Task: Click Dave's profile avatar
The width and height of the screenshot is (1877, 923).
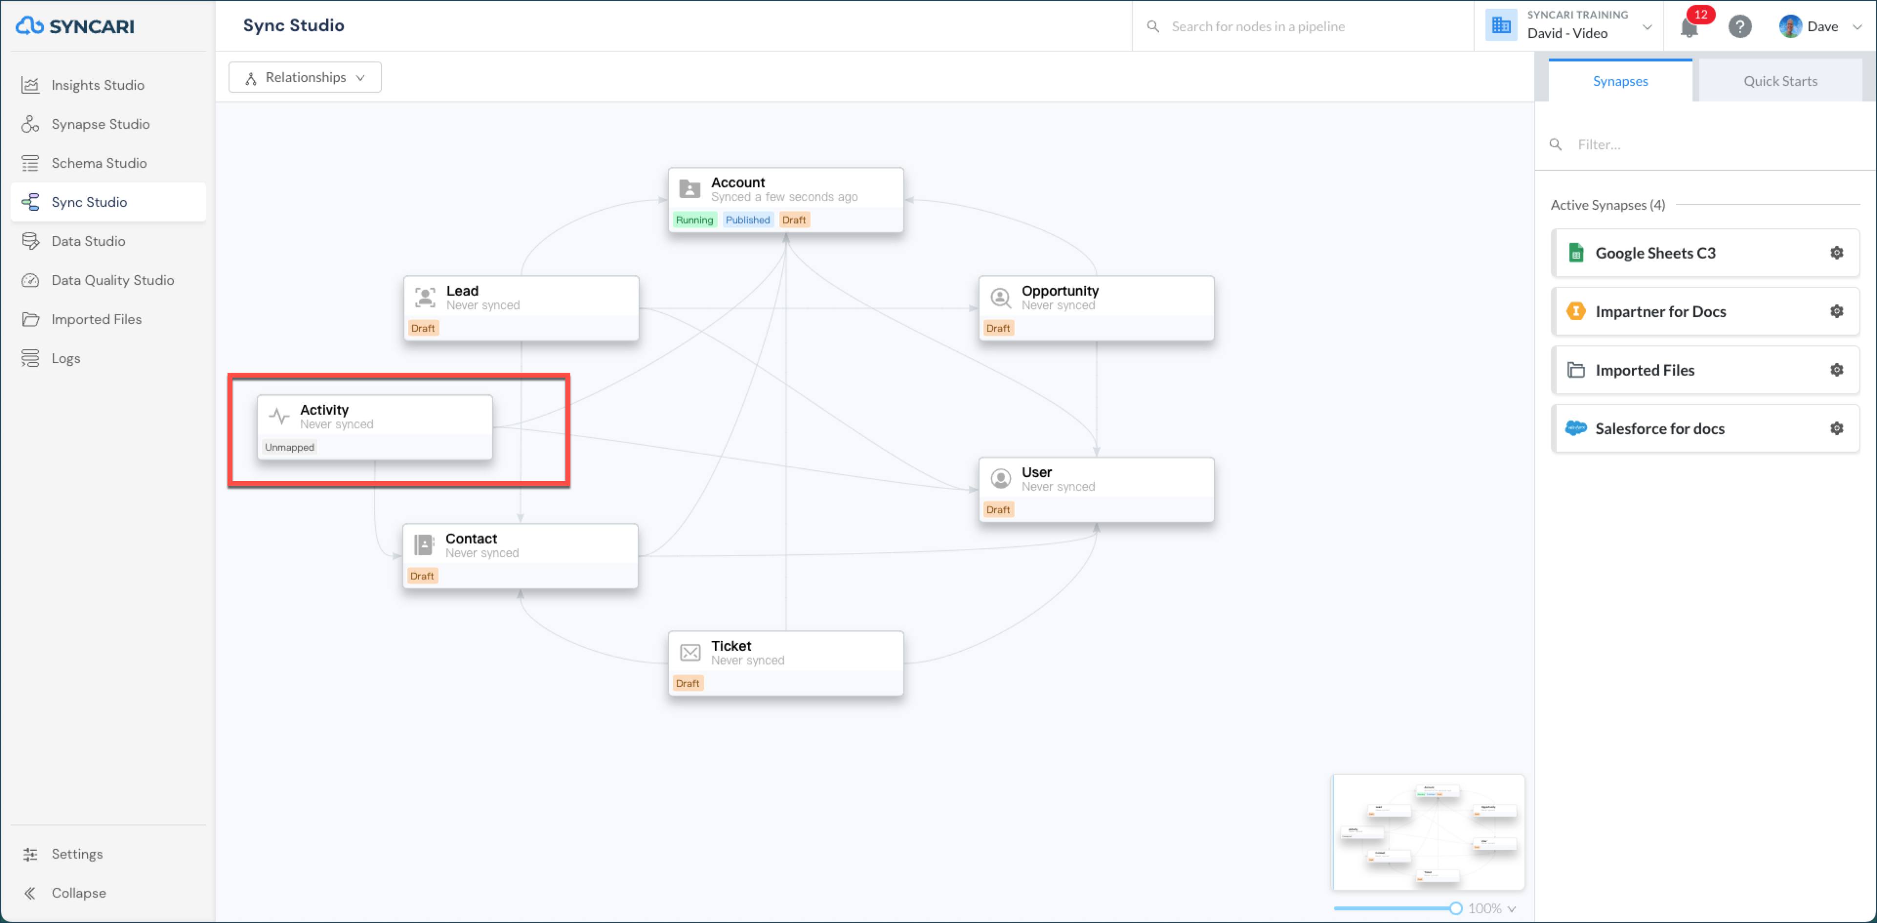Action: [1790, 26]
